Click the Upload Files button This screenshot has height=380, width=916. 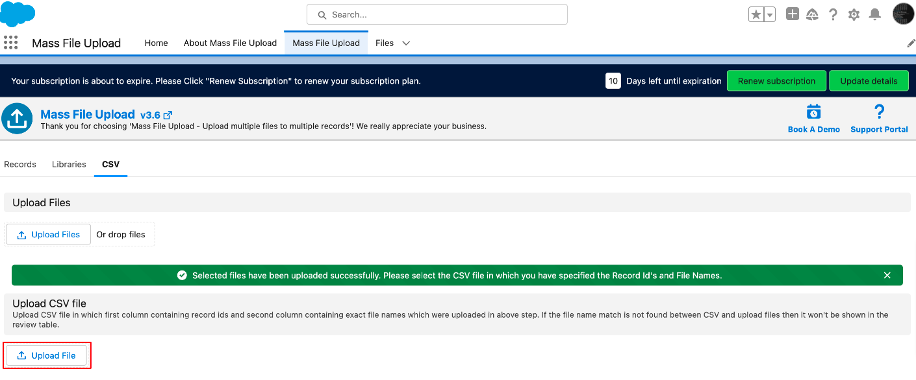click(49, 235)
